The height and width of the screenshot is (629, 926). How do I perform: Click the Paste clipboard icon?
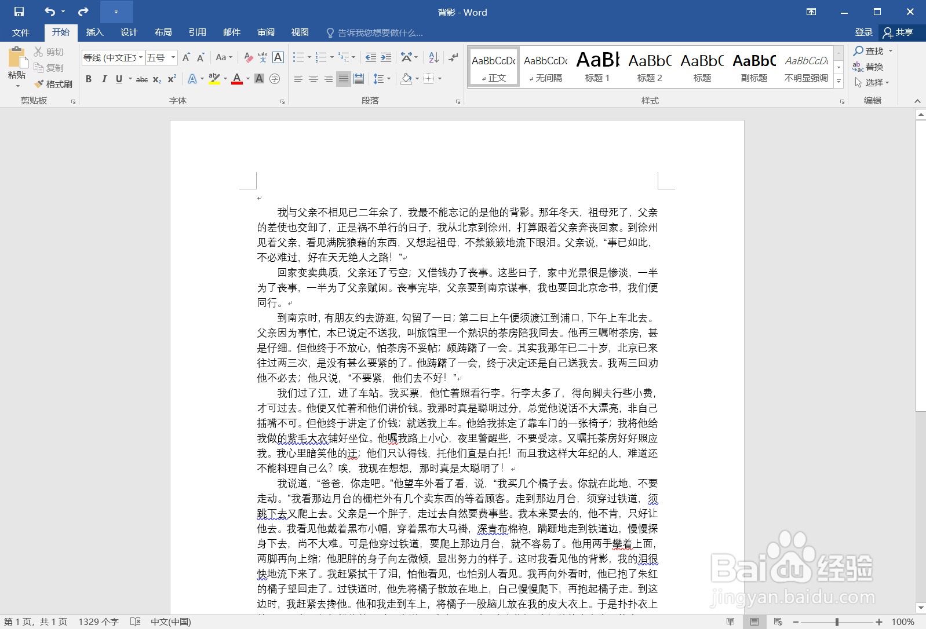coord(17,58)
